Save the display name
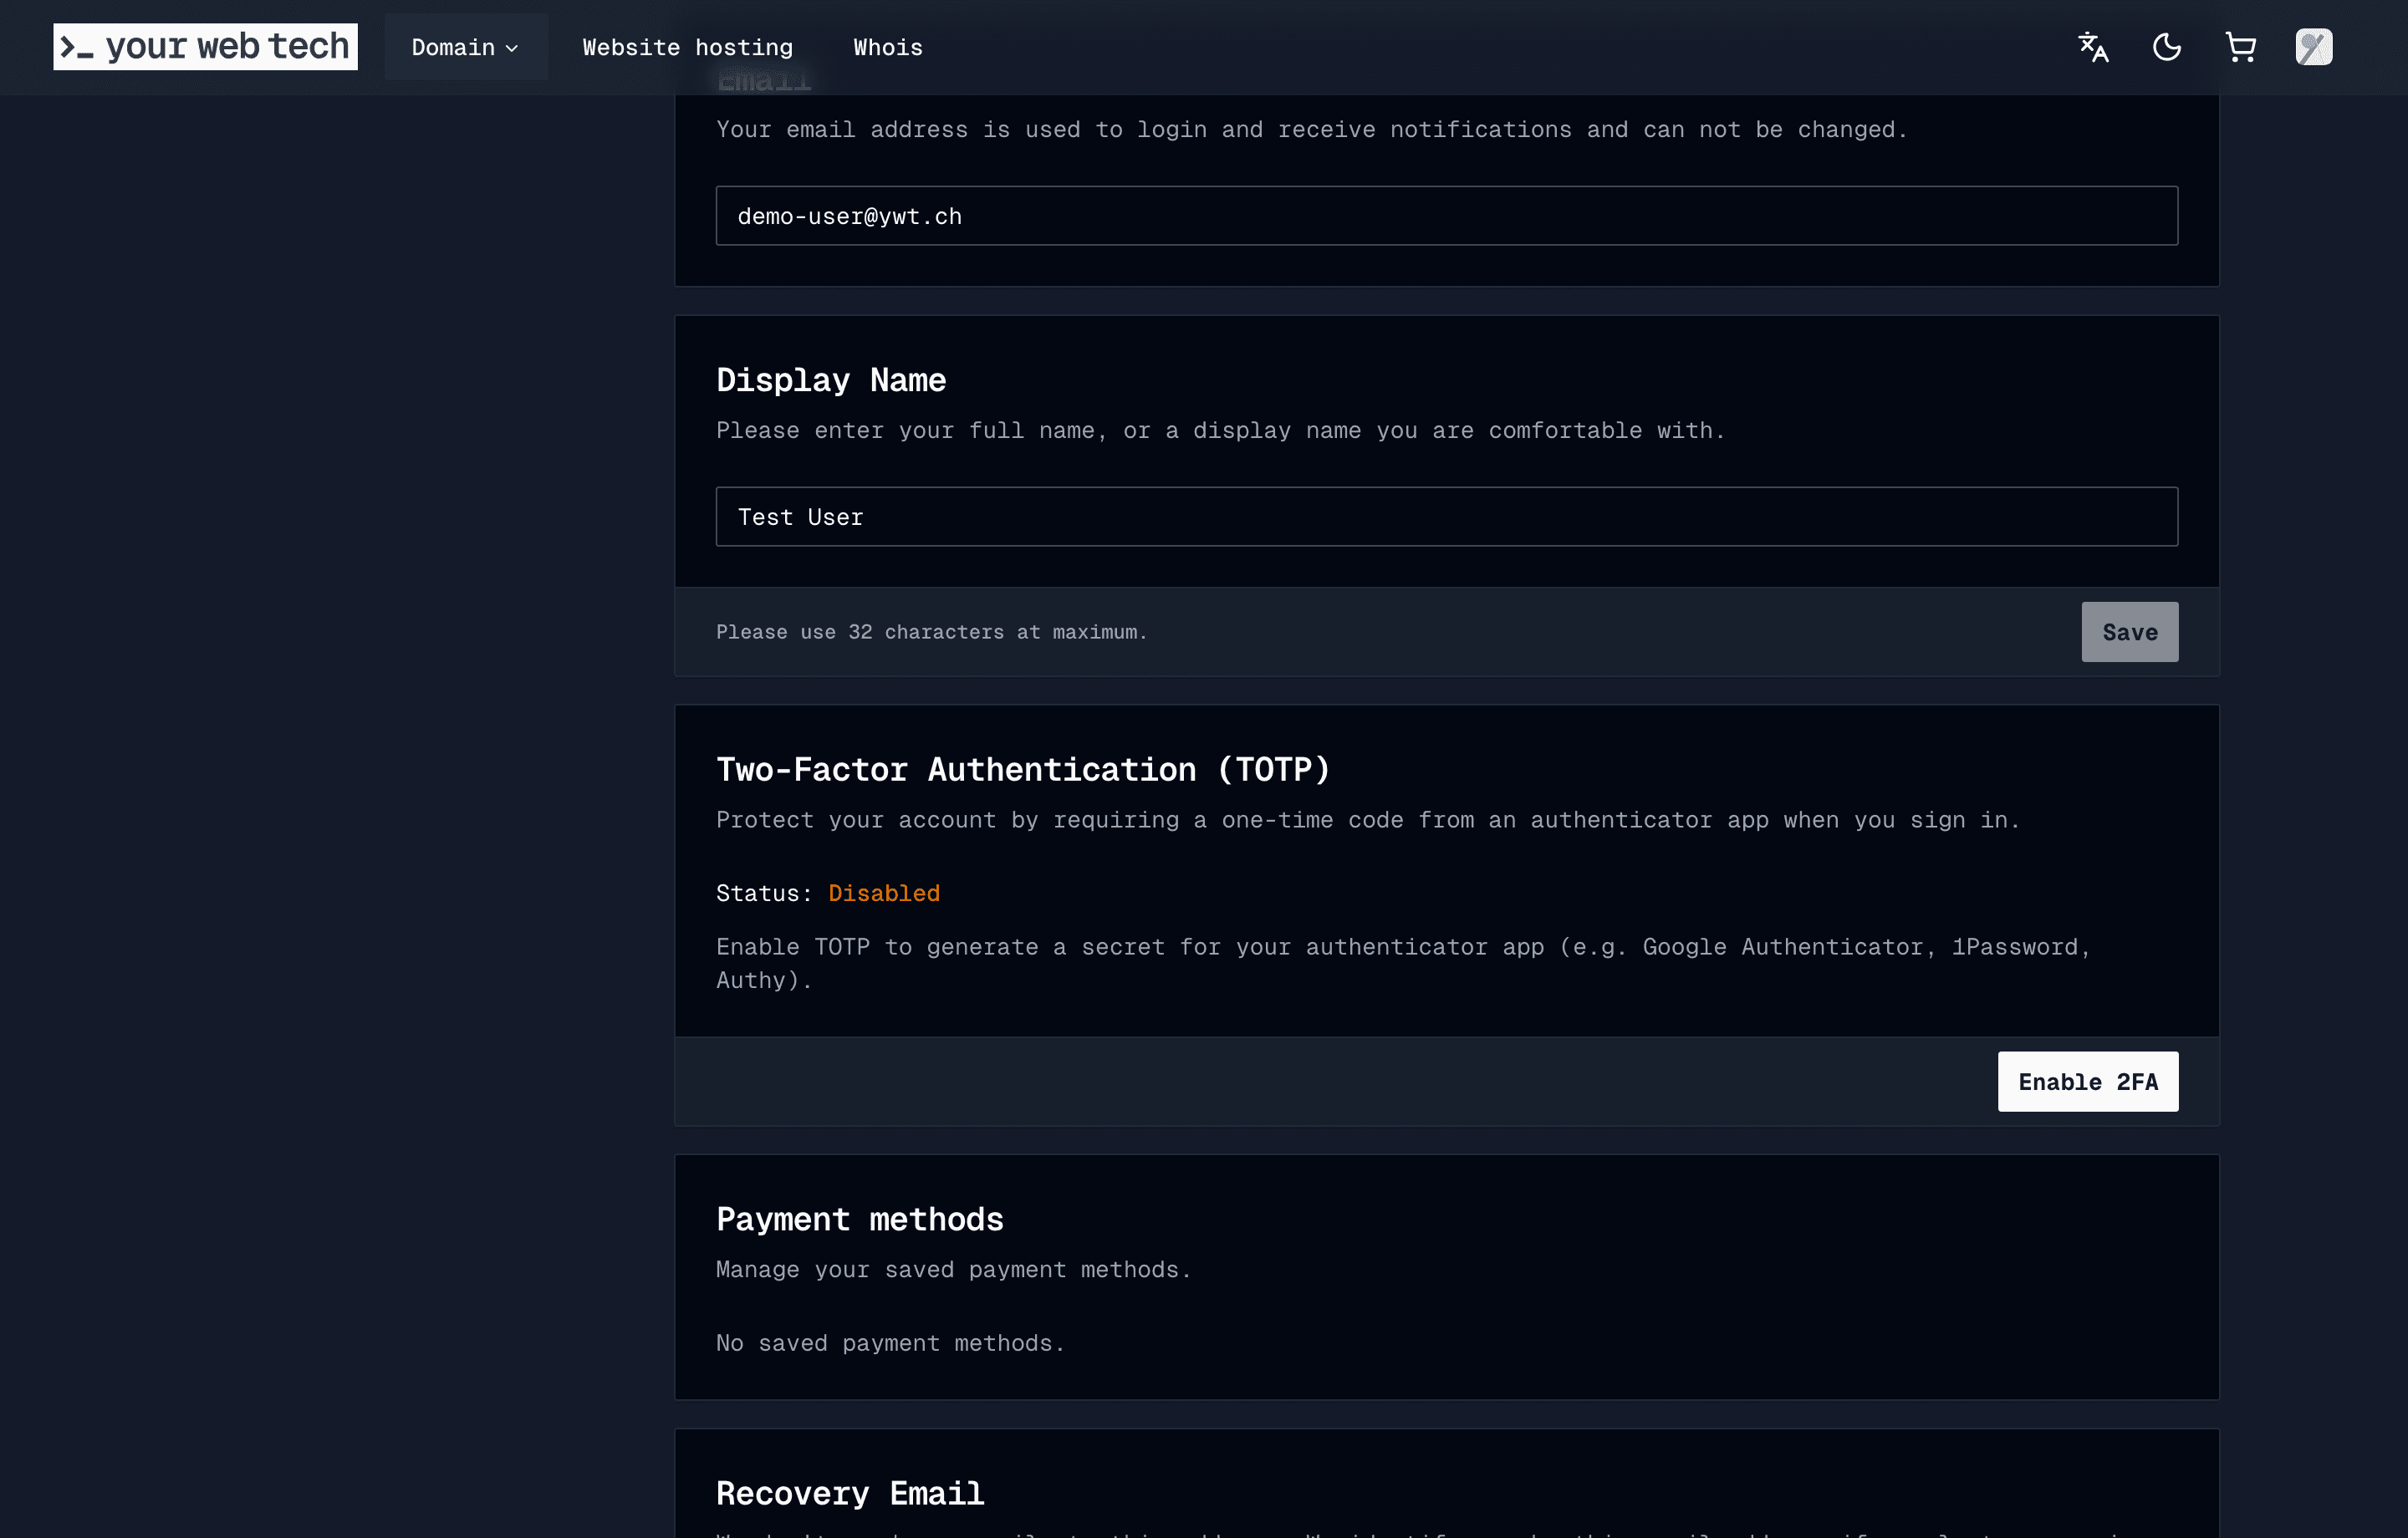Viewport: 2408px width, 1538px height. (2130, 632)
